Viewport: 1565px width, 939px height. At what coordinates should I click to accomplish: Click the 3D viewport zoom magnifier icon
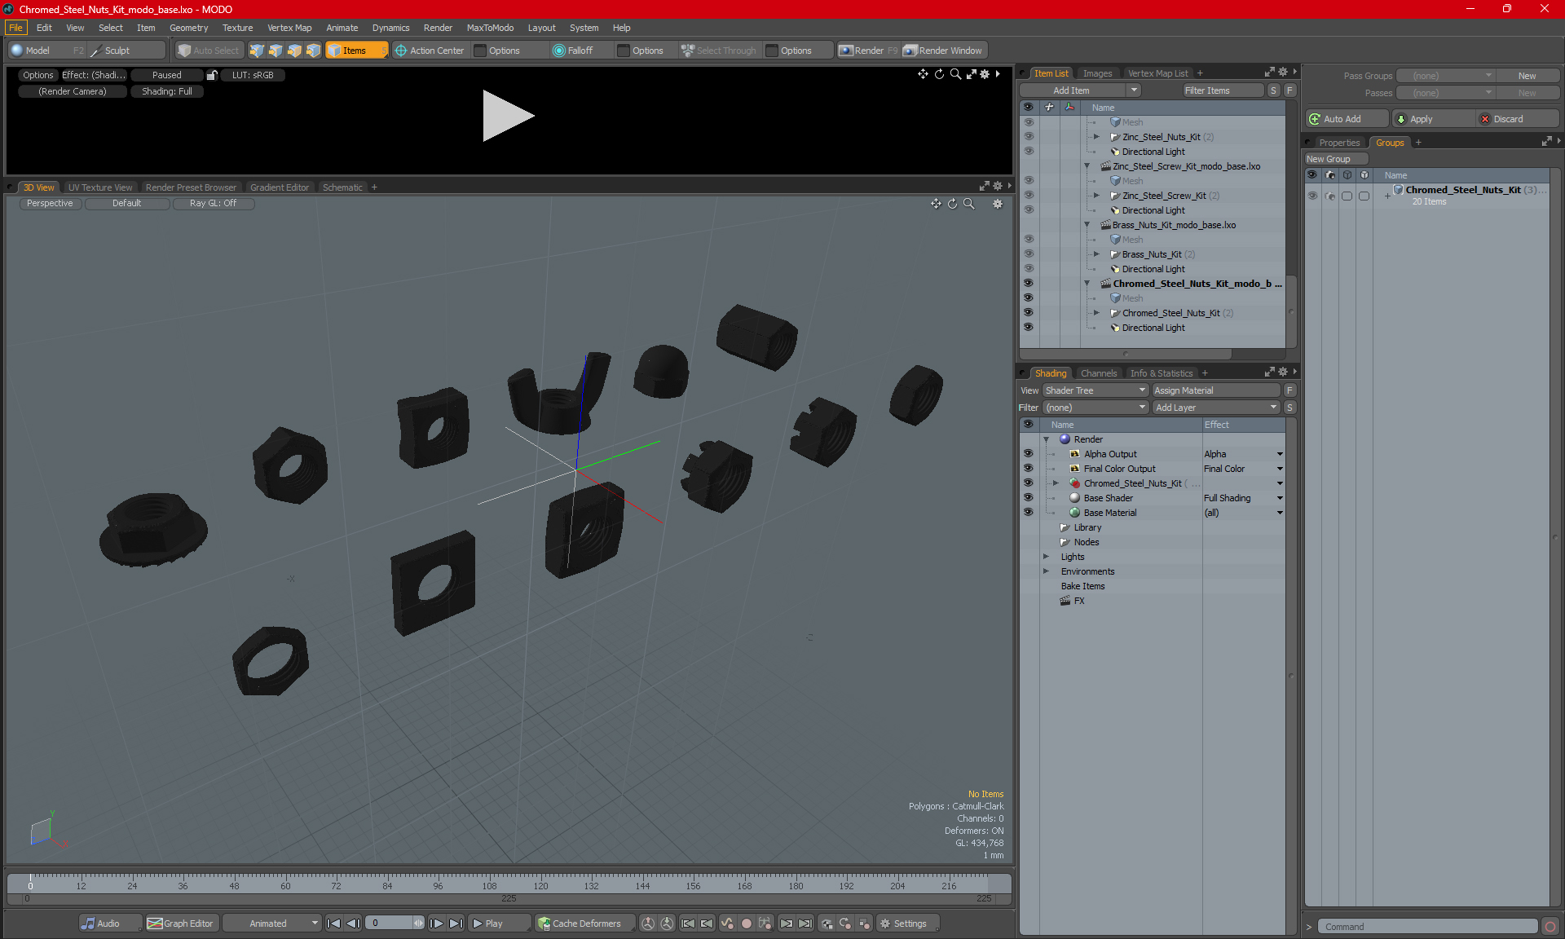969,204
